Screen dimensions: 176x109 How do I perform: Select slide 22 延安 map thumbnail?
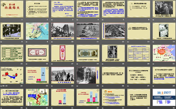[x=12, y=75]
